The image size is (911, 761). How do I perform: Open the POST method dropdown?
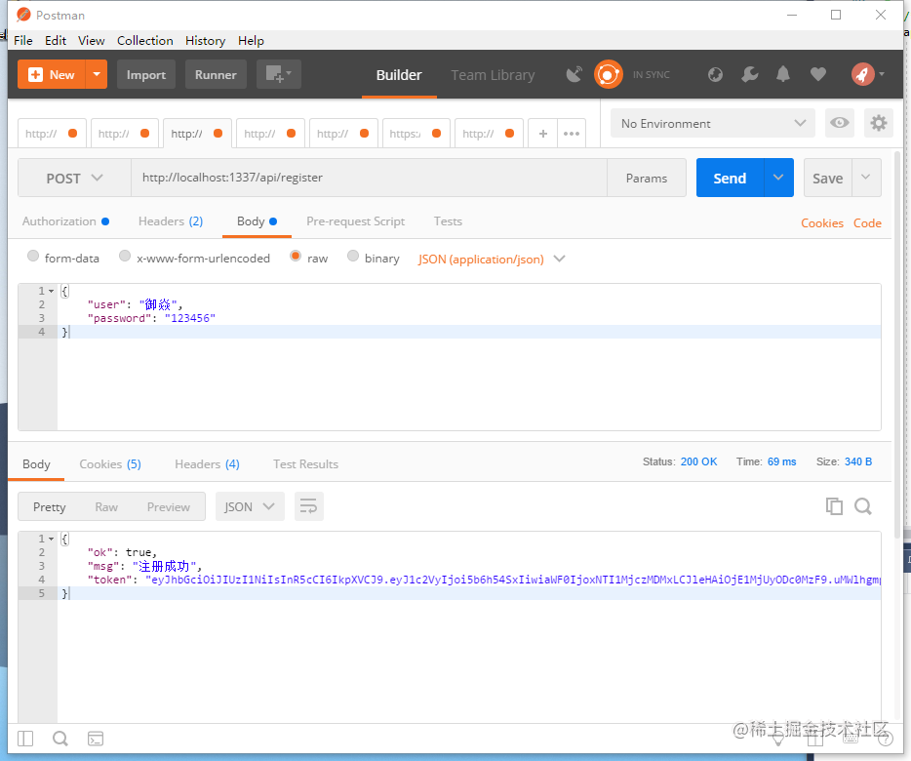(x=74, y=178)
